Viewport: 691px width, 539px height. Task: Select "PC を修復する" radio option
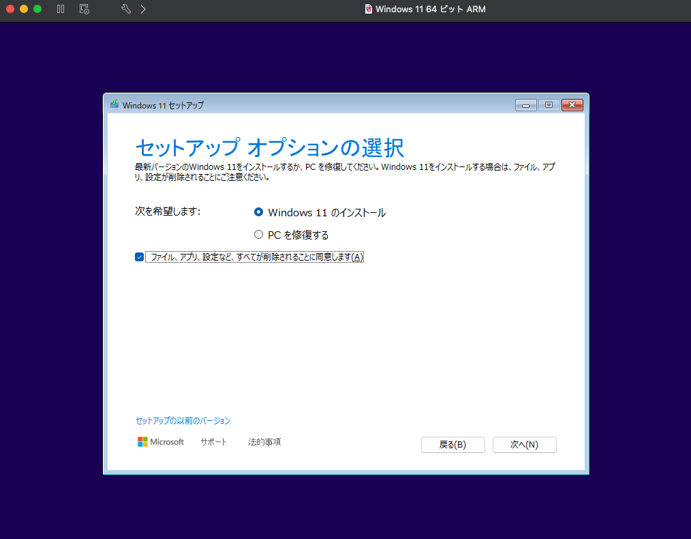[x=258, y=235]
